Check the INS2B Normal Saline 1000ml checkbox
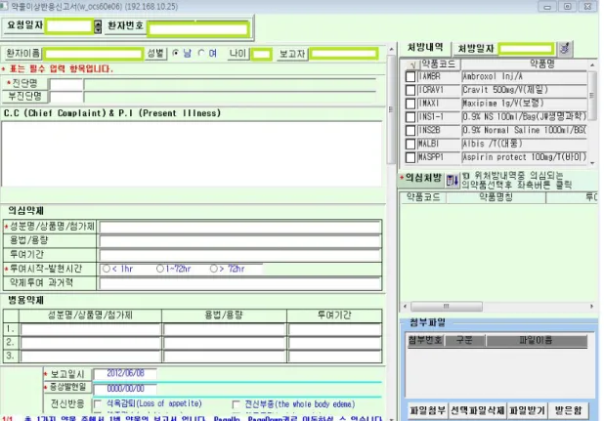 point(410,131)
